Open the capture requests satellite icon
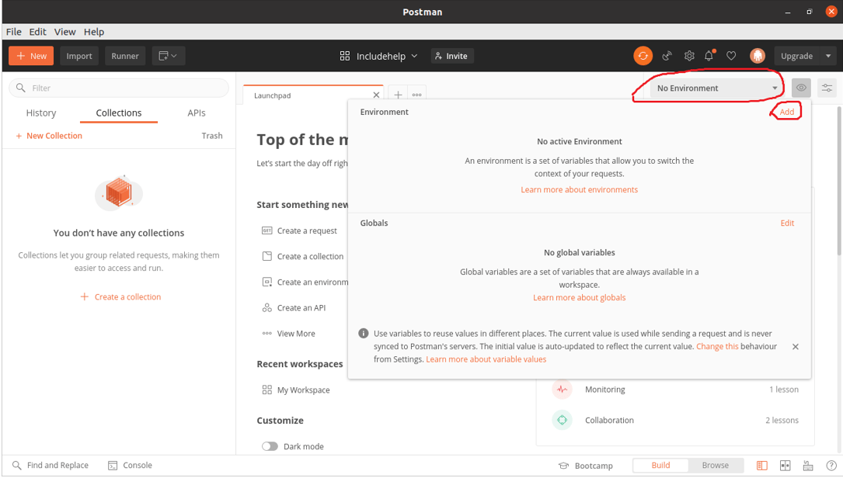Screen dimensions: 843x478 667,55
